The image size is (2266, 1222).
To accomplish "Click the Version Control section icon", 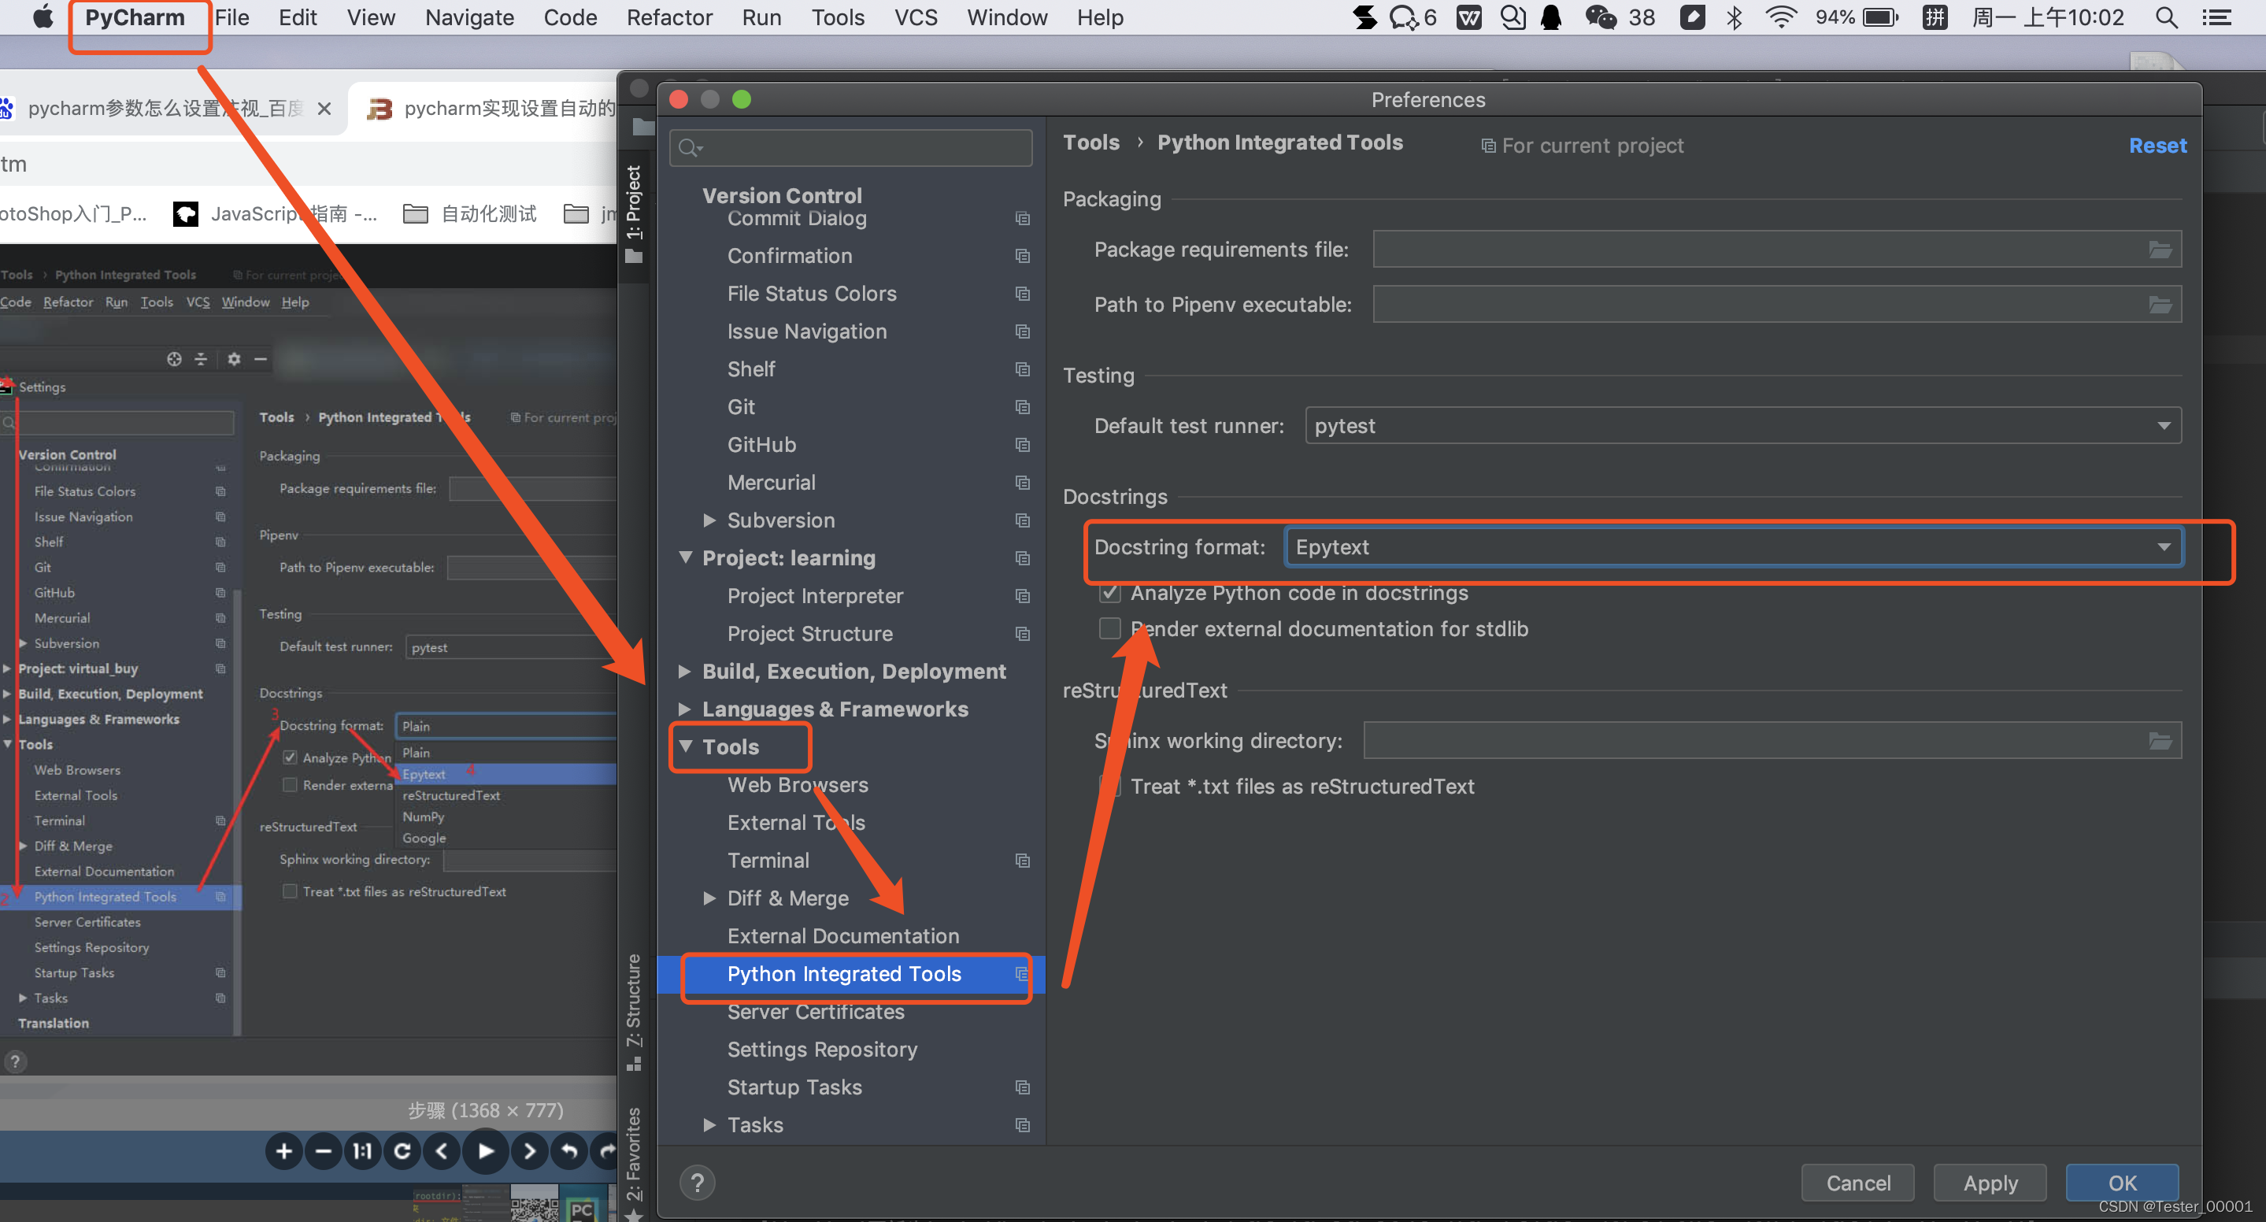I will tap(783, 195).
